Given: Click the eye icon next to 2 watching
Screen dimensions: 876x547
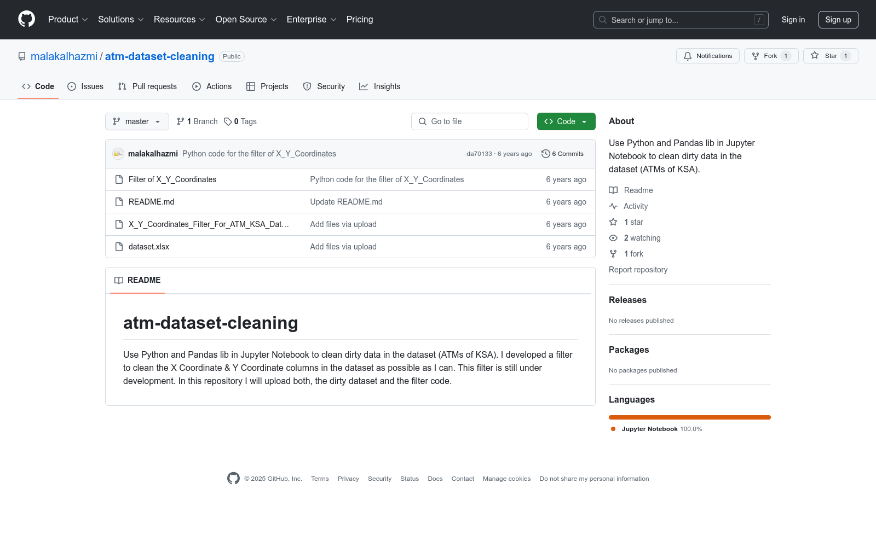Looking at the screenshot, I should 613,238.
